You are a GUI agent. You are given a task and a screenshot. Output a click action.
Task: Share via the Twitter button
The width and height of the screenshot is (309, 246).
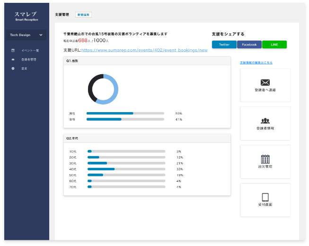coord(224,44)
